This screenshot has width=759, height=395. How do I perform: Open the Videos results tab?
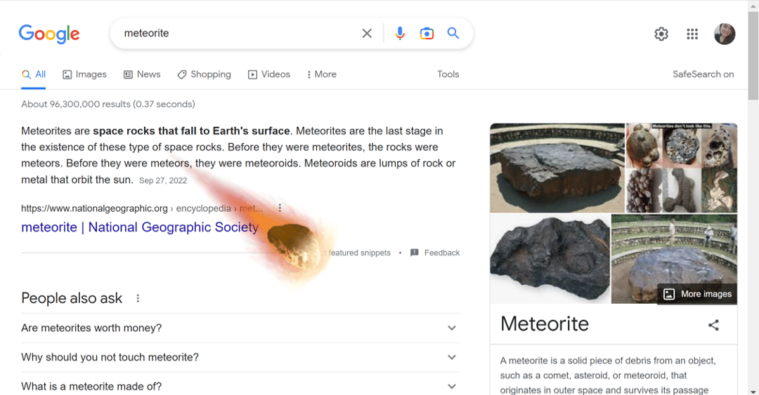tap(268, 74)
